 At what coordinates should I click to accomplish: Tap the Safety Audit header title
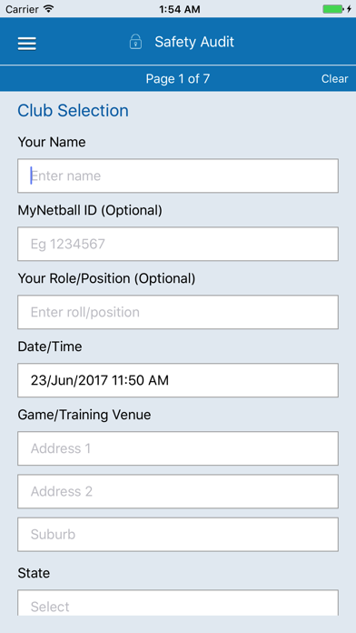(x=194, y=42)
